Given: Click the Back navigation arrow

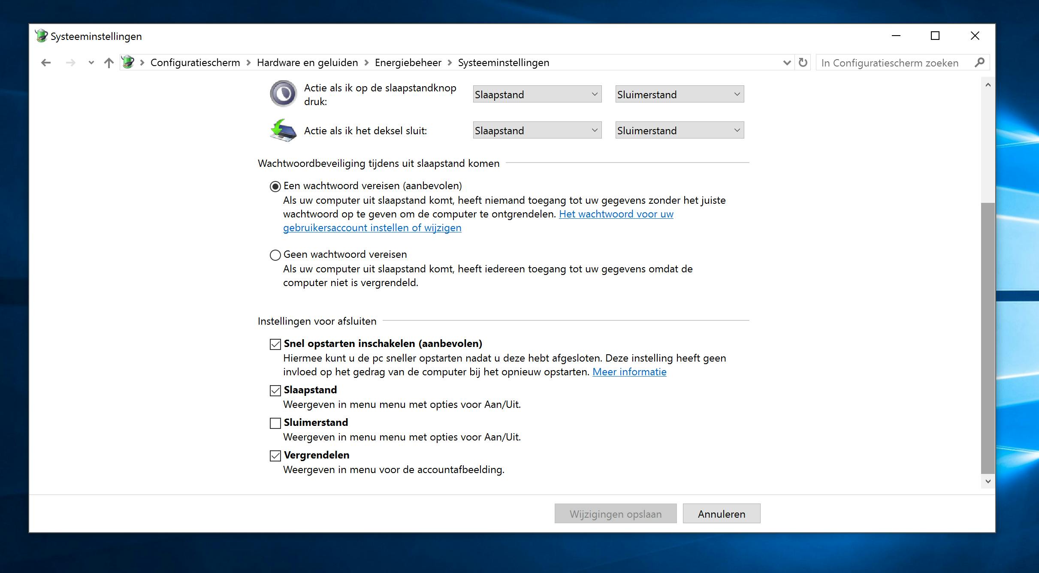Looking at the screenshot, I should [46, 63].
